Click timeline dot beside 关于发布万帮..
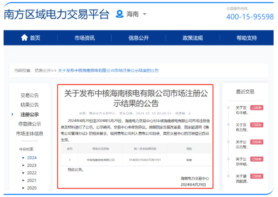 coord(229,125)
